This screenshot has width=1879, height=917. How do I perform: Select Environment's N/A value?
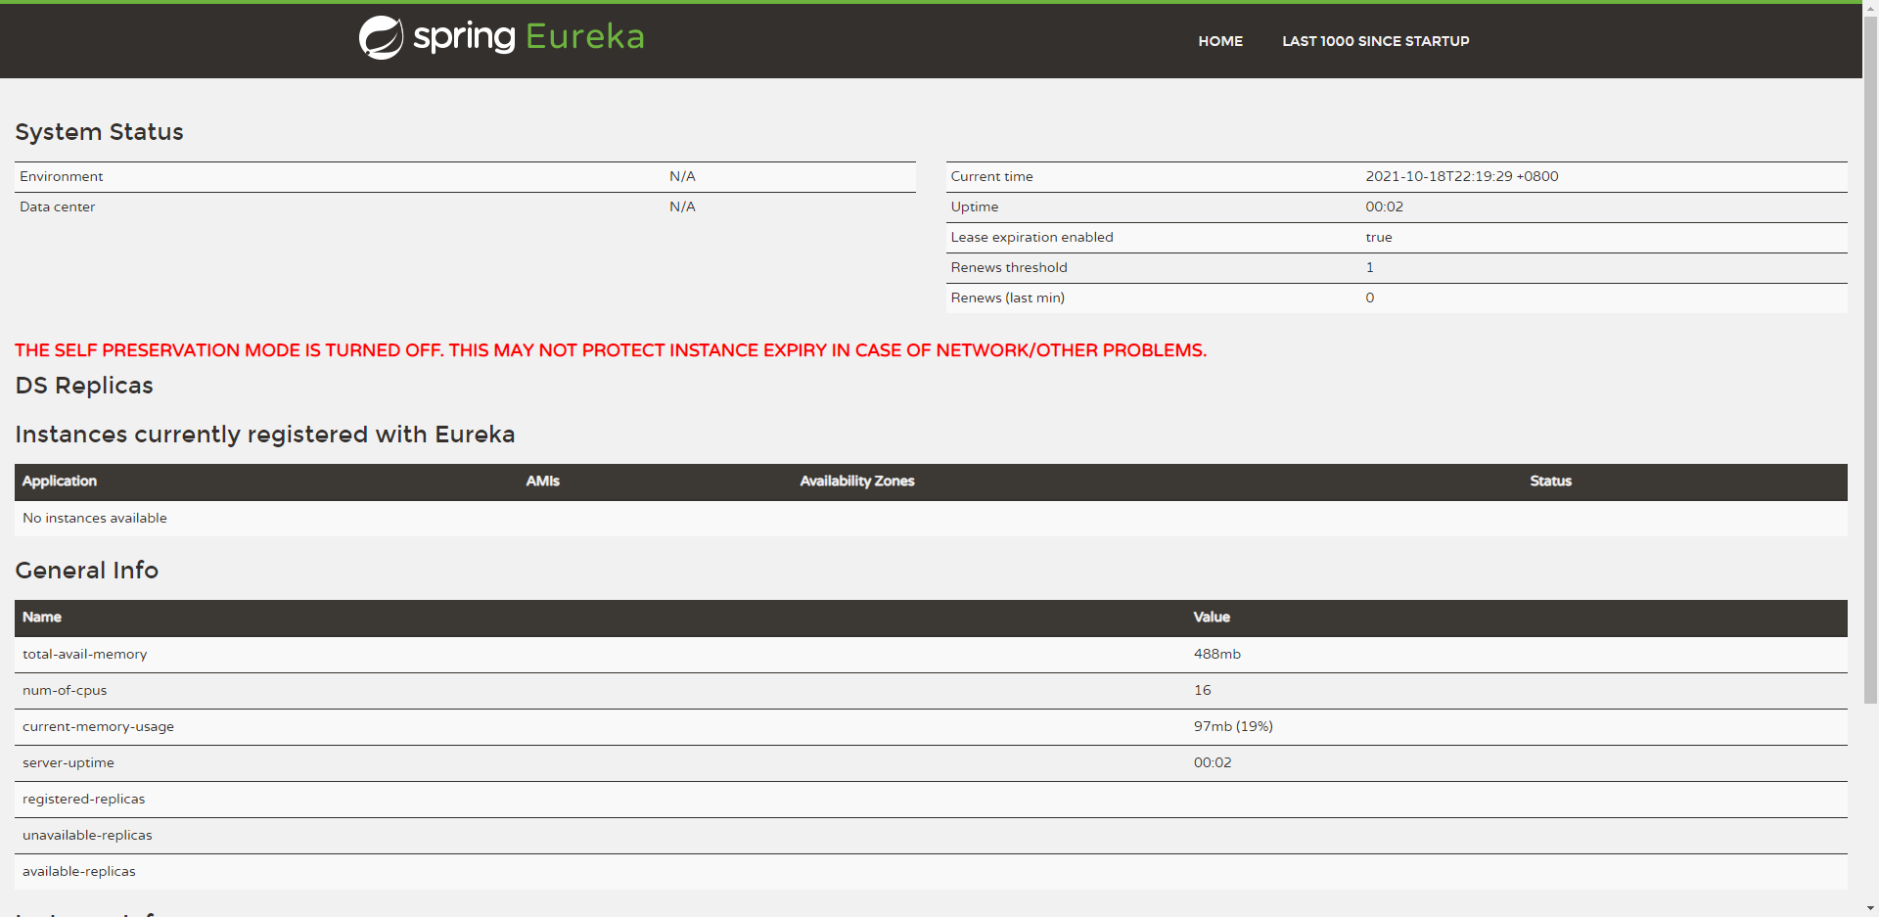(682, 176)
